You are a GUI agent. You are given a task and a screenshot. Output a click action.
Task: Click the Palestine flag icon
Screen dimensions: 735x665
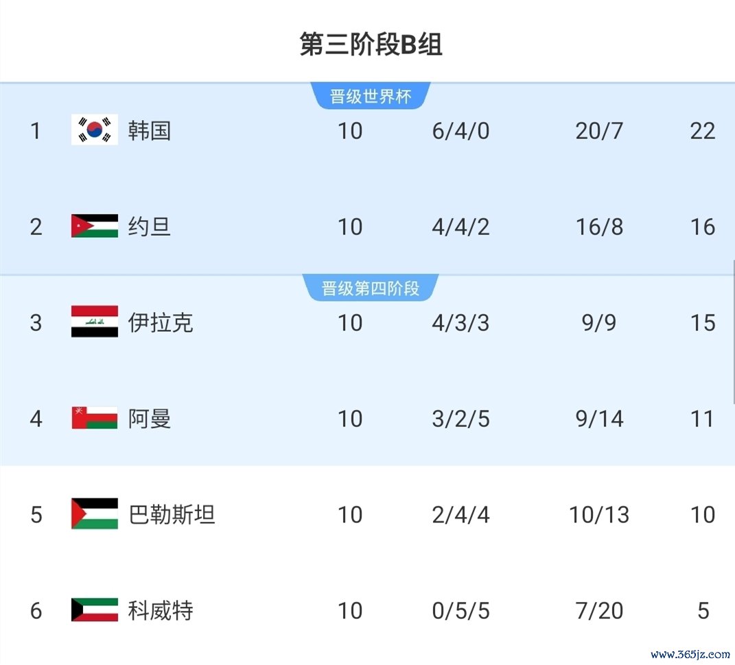click(x=95, y=513)
